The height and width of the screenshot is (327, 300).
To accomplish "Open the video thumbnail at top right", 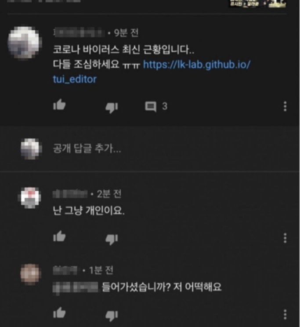I will [x=257, y=4].
